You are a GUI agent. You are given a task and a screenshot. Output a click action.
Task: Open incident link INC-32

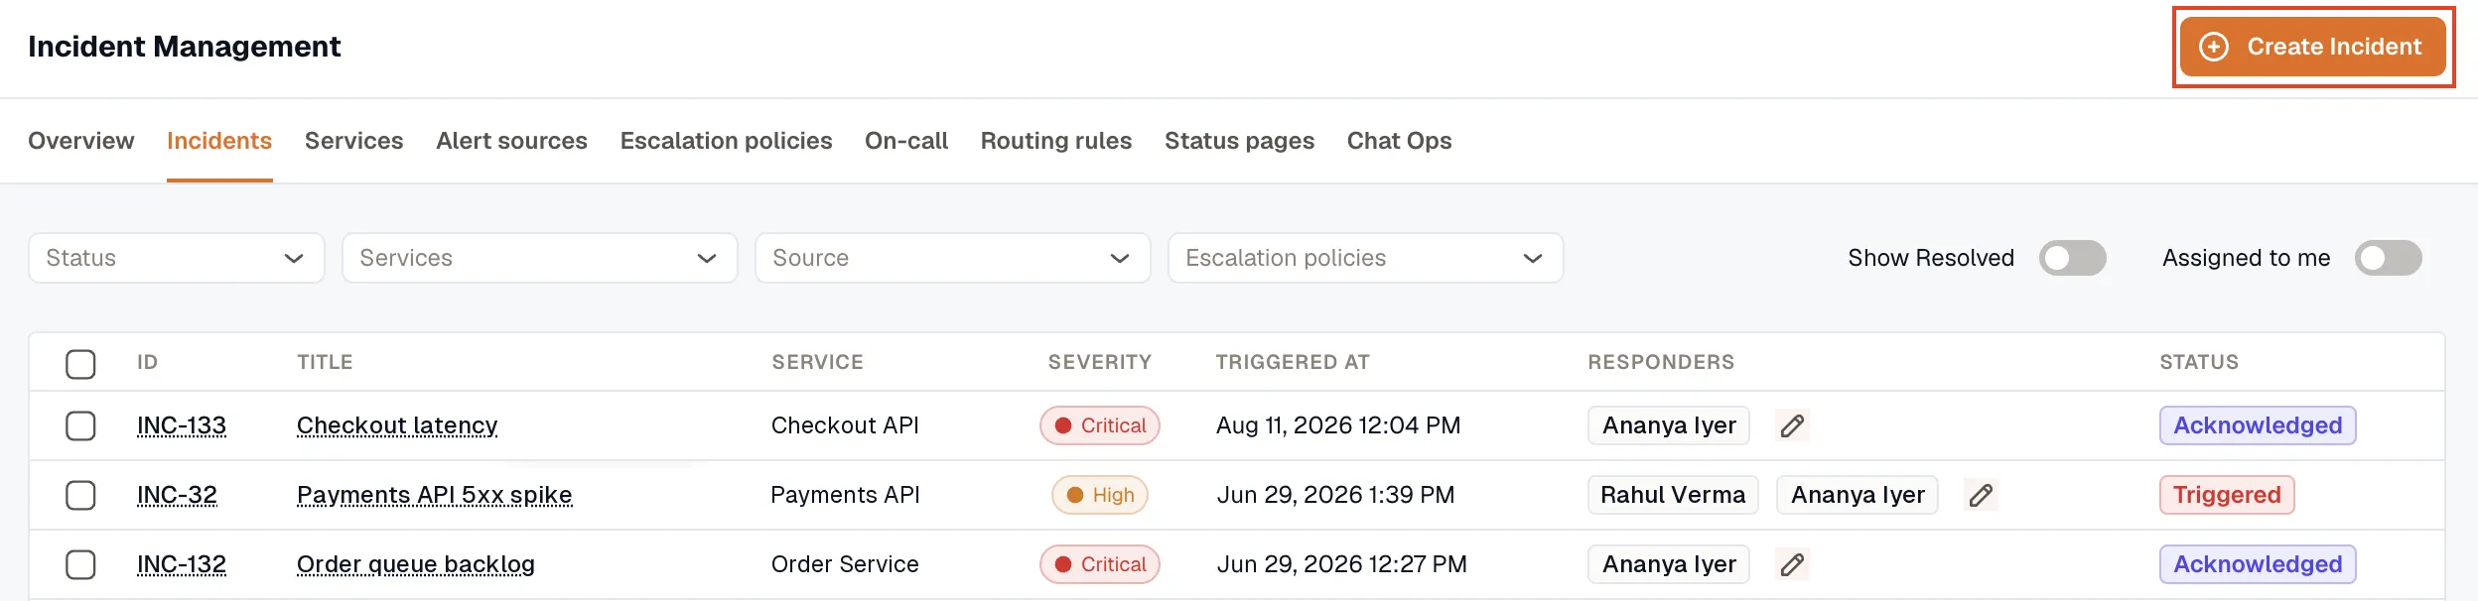(x=177, y=495)
